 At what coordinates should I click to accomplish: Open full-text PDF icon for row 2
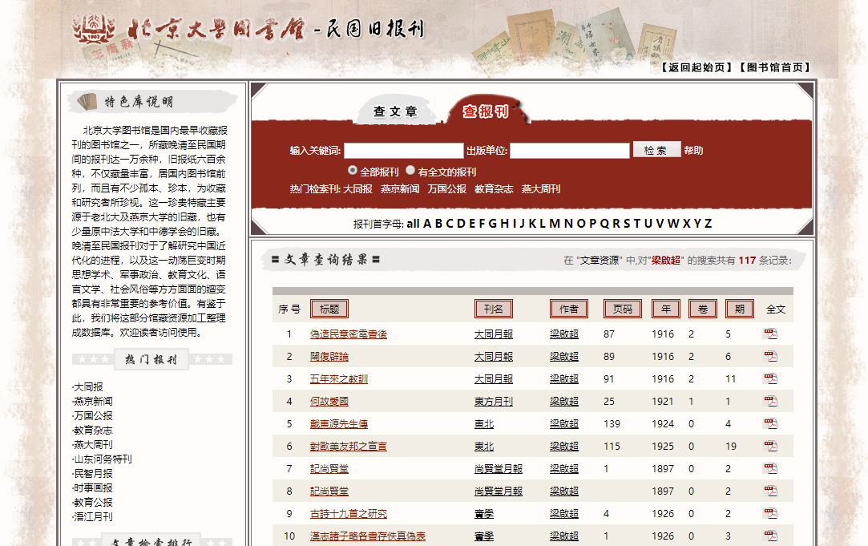point(770,356)
